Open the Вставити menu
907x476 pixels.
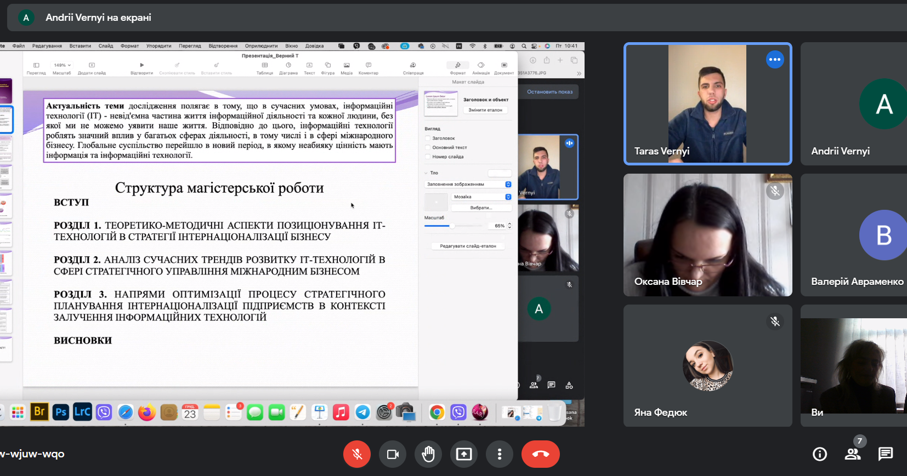[x=80, y=46]
